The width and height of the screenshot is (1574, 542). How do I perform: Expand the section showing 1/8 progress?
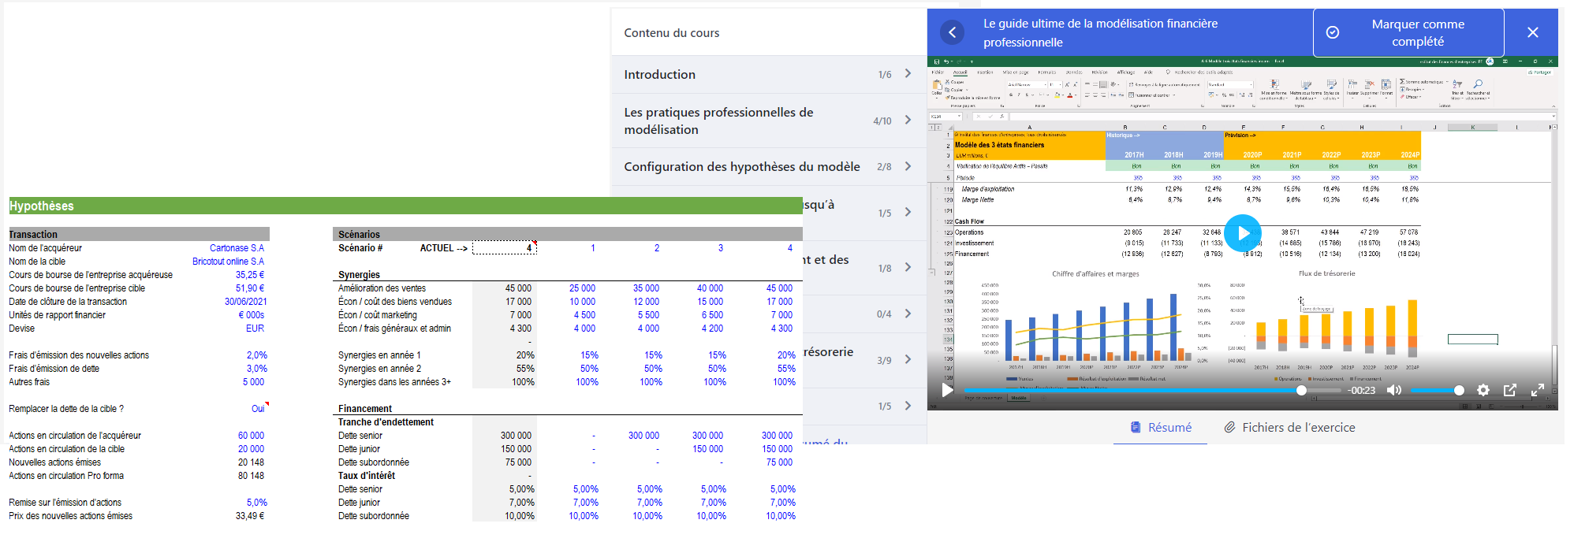(908, 267)
